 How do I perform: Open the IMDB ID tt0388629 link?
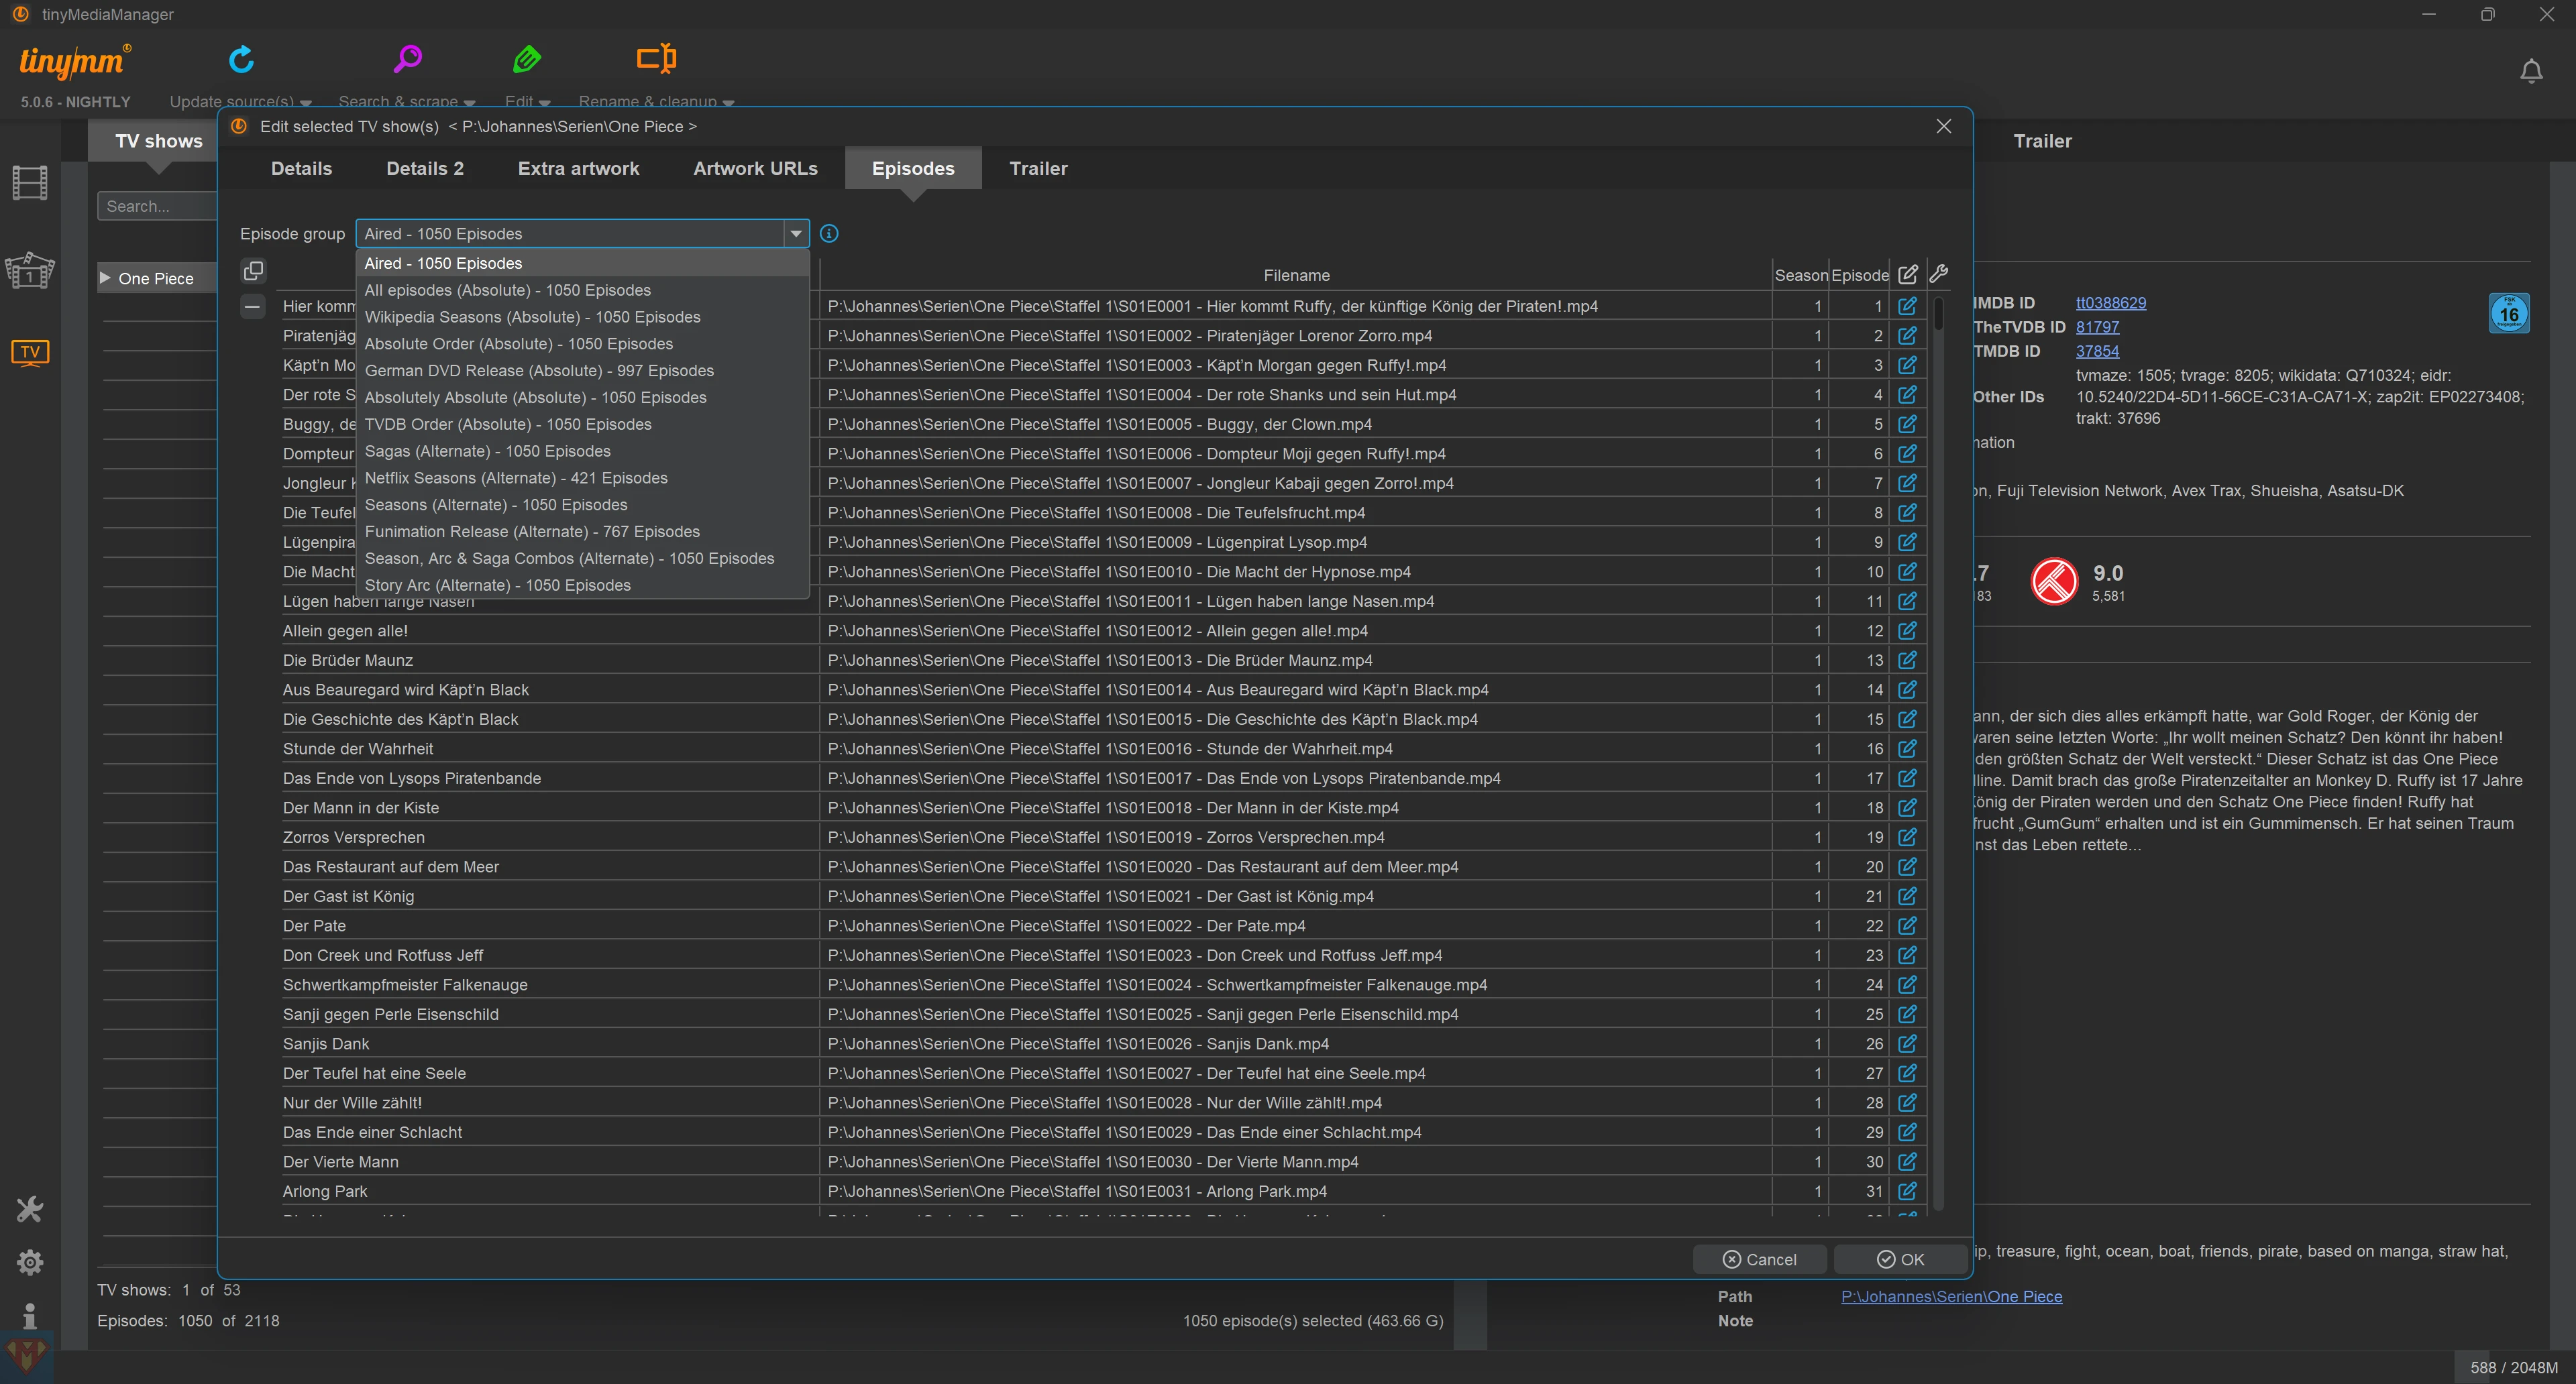tap(2110, 303)
